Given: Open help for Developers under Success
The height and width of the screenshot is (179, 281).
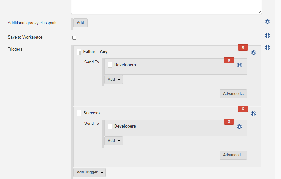Looking at the screenshot, I should click(x=239, y=126).
